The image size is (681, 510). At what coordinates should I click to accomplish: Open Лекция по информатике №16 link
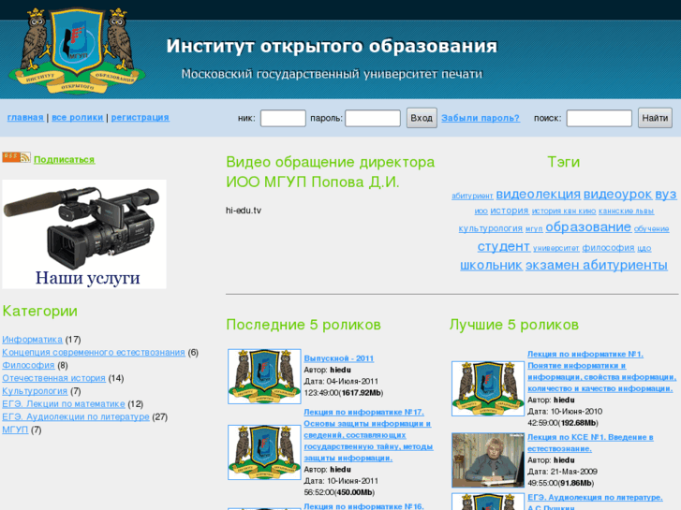pyautogui.click(x=364, y=506)
